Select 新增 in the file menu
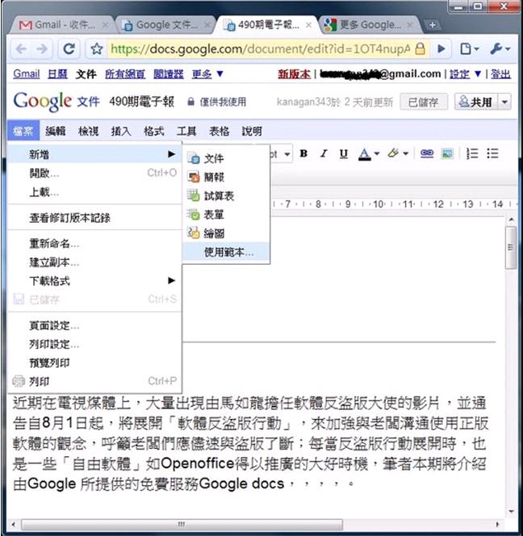 click(94, 154)
